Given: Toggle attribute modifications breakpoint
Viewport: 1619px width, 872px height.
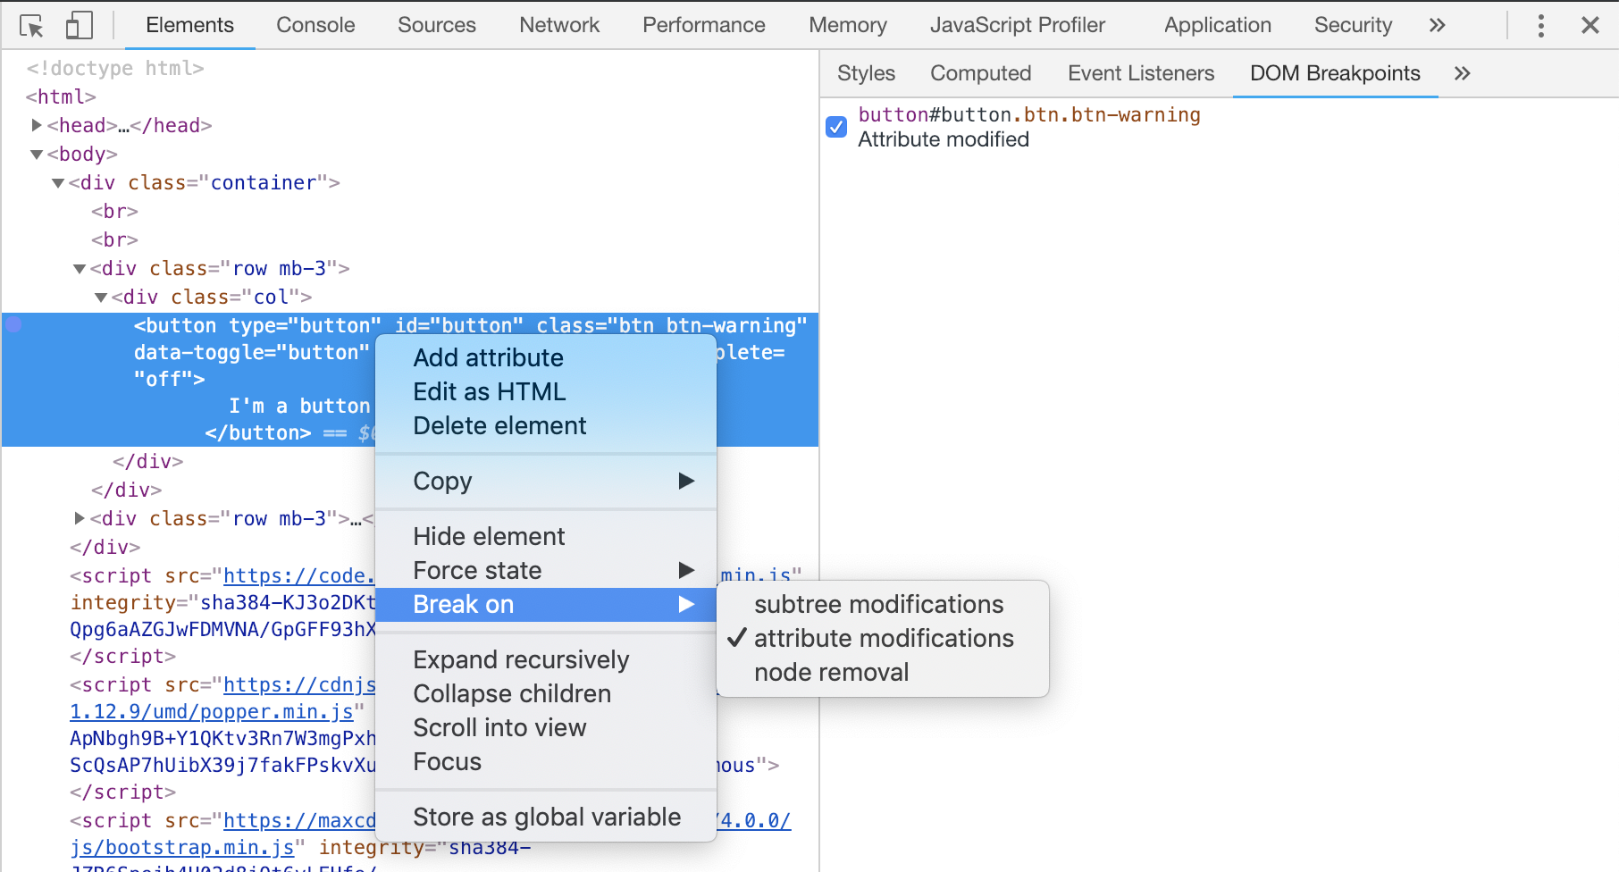Looking at the screenshot, I should pos(883,638).
